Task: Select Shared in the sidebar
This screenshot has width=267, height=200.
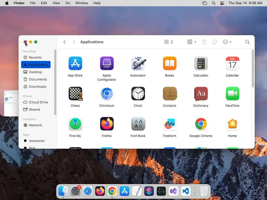Action: pos(36,109)
